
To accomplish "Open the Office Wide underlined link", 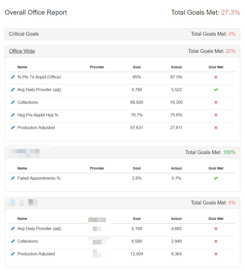I will pos(22,51).
